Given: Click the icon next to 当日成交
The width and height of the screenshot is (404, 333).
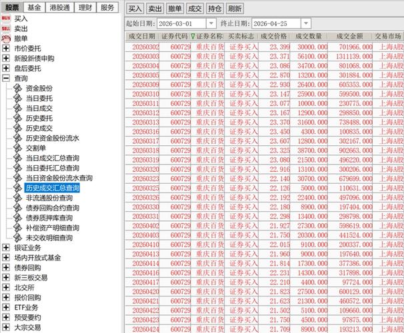Looking at the screenshot, I should pyautogui.click(x=17, y=109).
